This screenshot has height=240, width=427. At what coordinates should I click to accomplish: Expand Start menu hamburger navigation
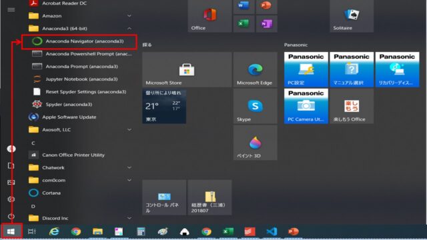coord(11,10)
